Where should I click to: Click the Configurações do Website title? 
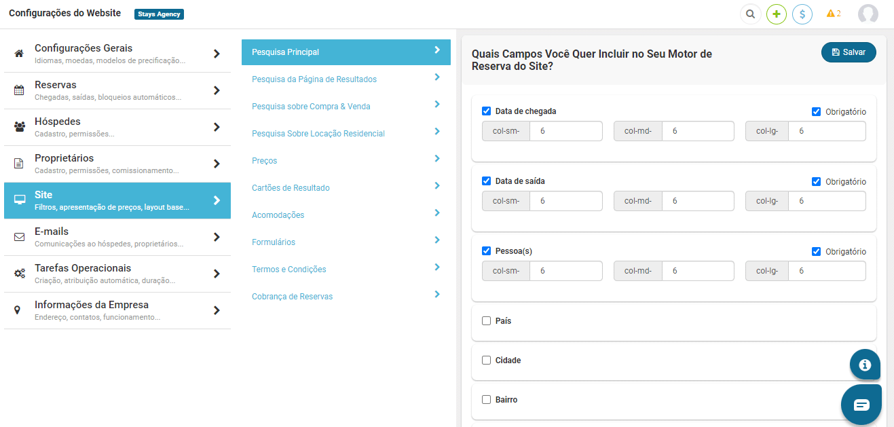65,14
